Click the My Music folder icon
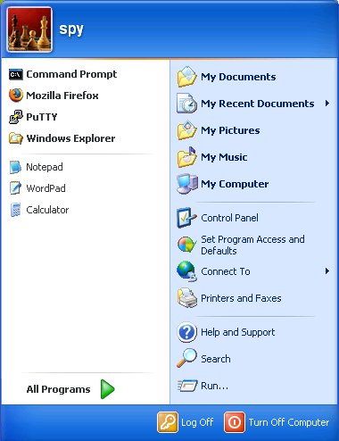Viewport: 339px width, 441px height. [187, 157]
